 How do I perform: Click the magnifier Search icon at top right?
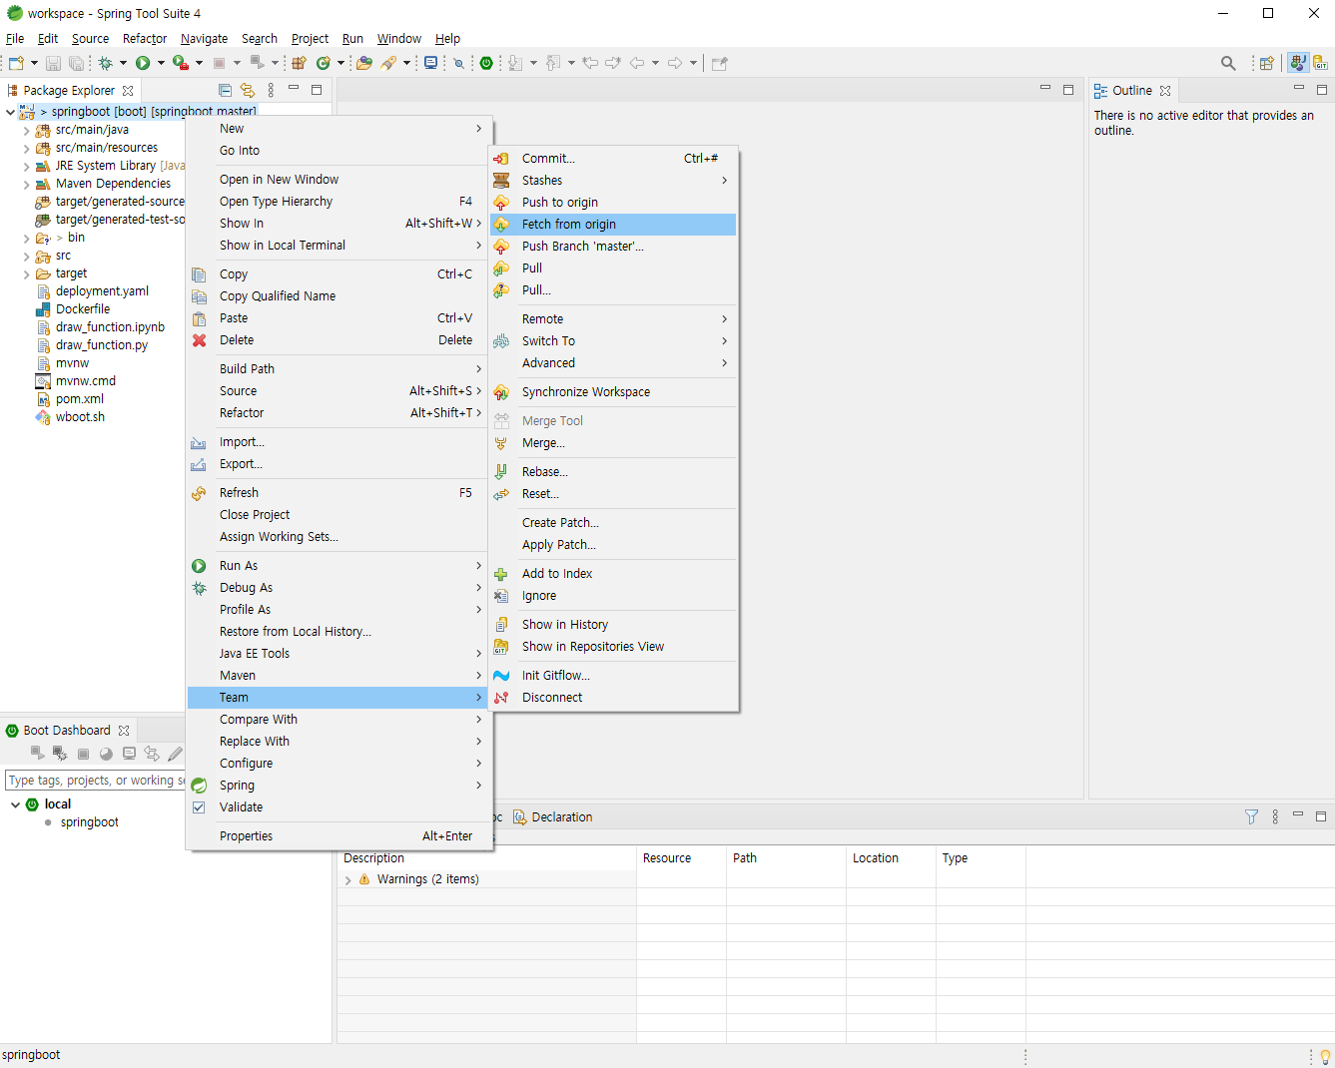point(1228,63)
